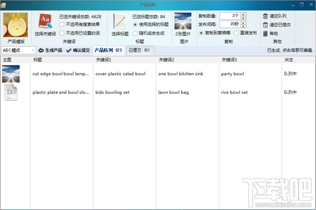The image size is (316, 210).
Task: Click the 清空已提交 text button
Action: tap(280, 25)
